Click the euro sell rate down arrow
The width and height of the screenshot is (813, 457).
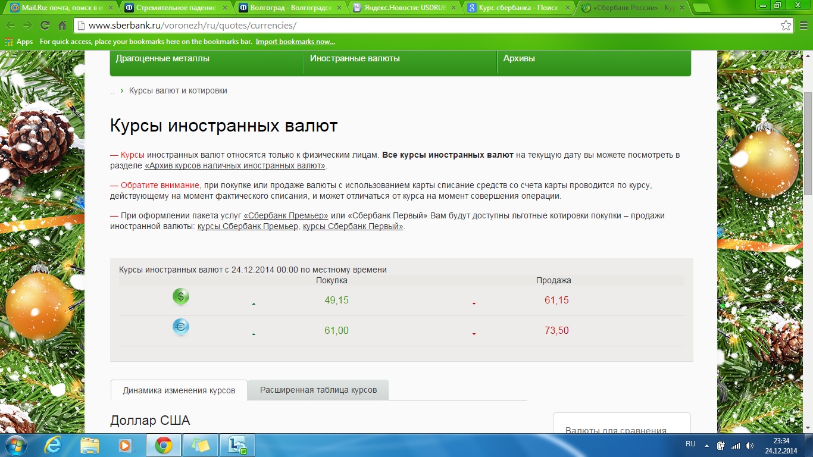tap(474, 334)
